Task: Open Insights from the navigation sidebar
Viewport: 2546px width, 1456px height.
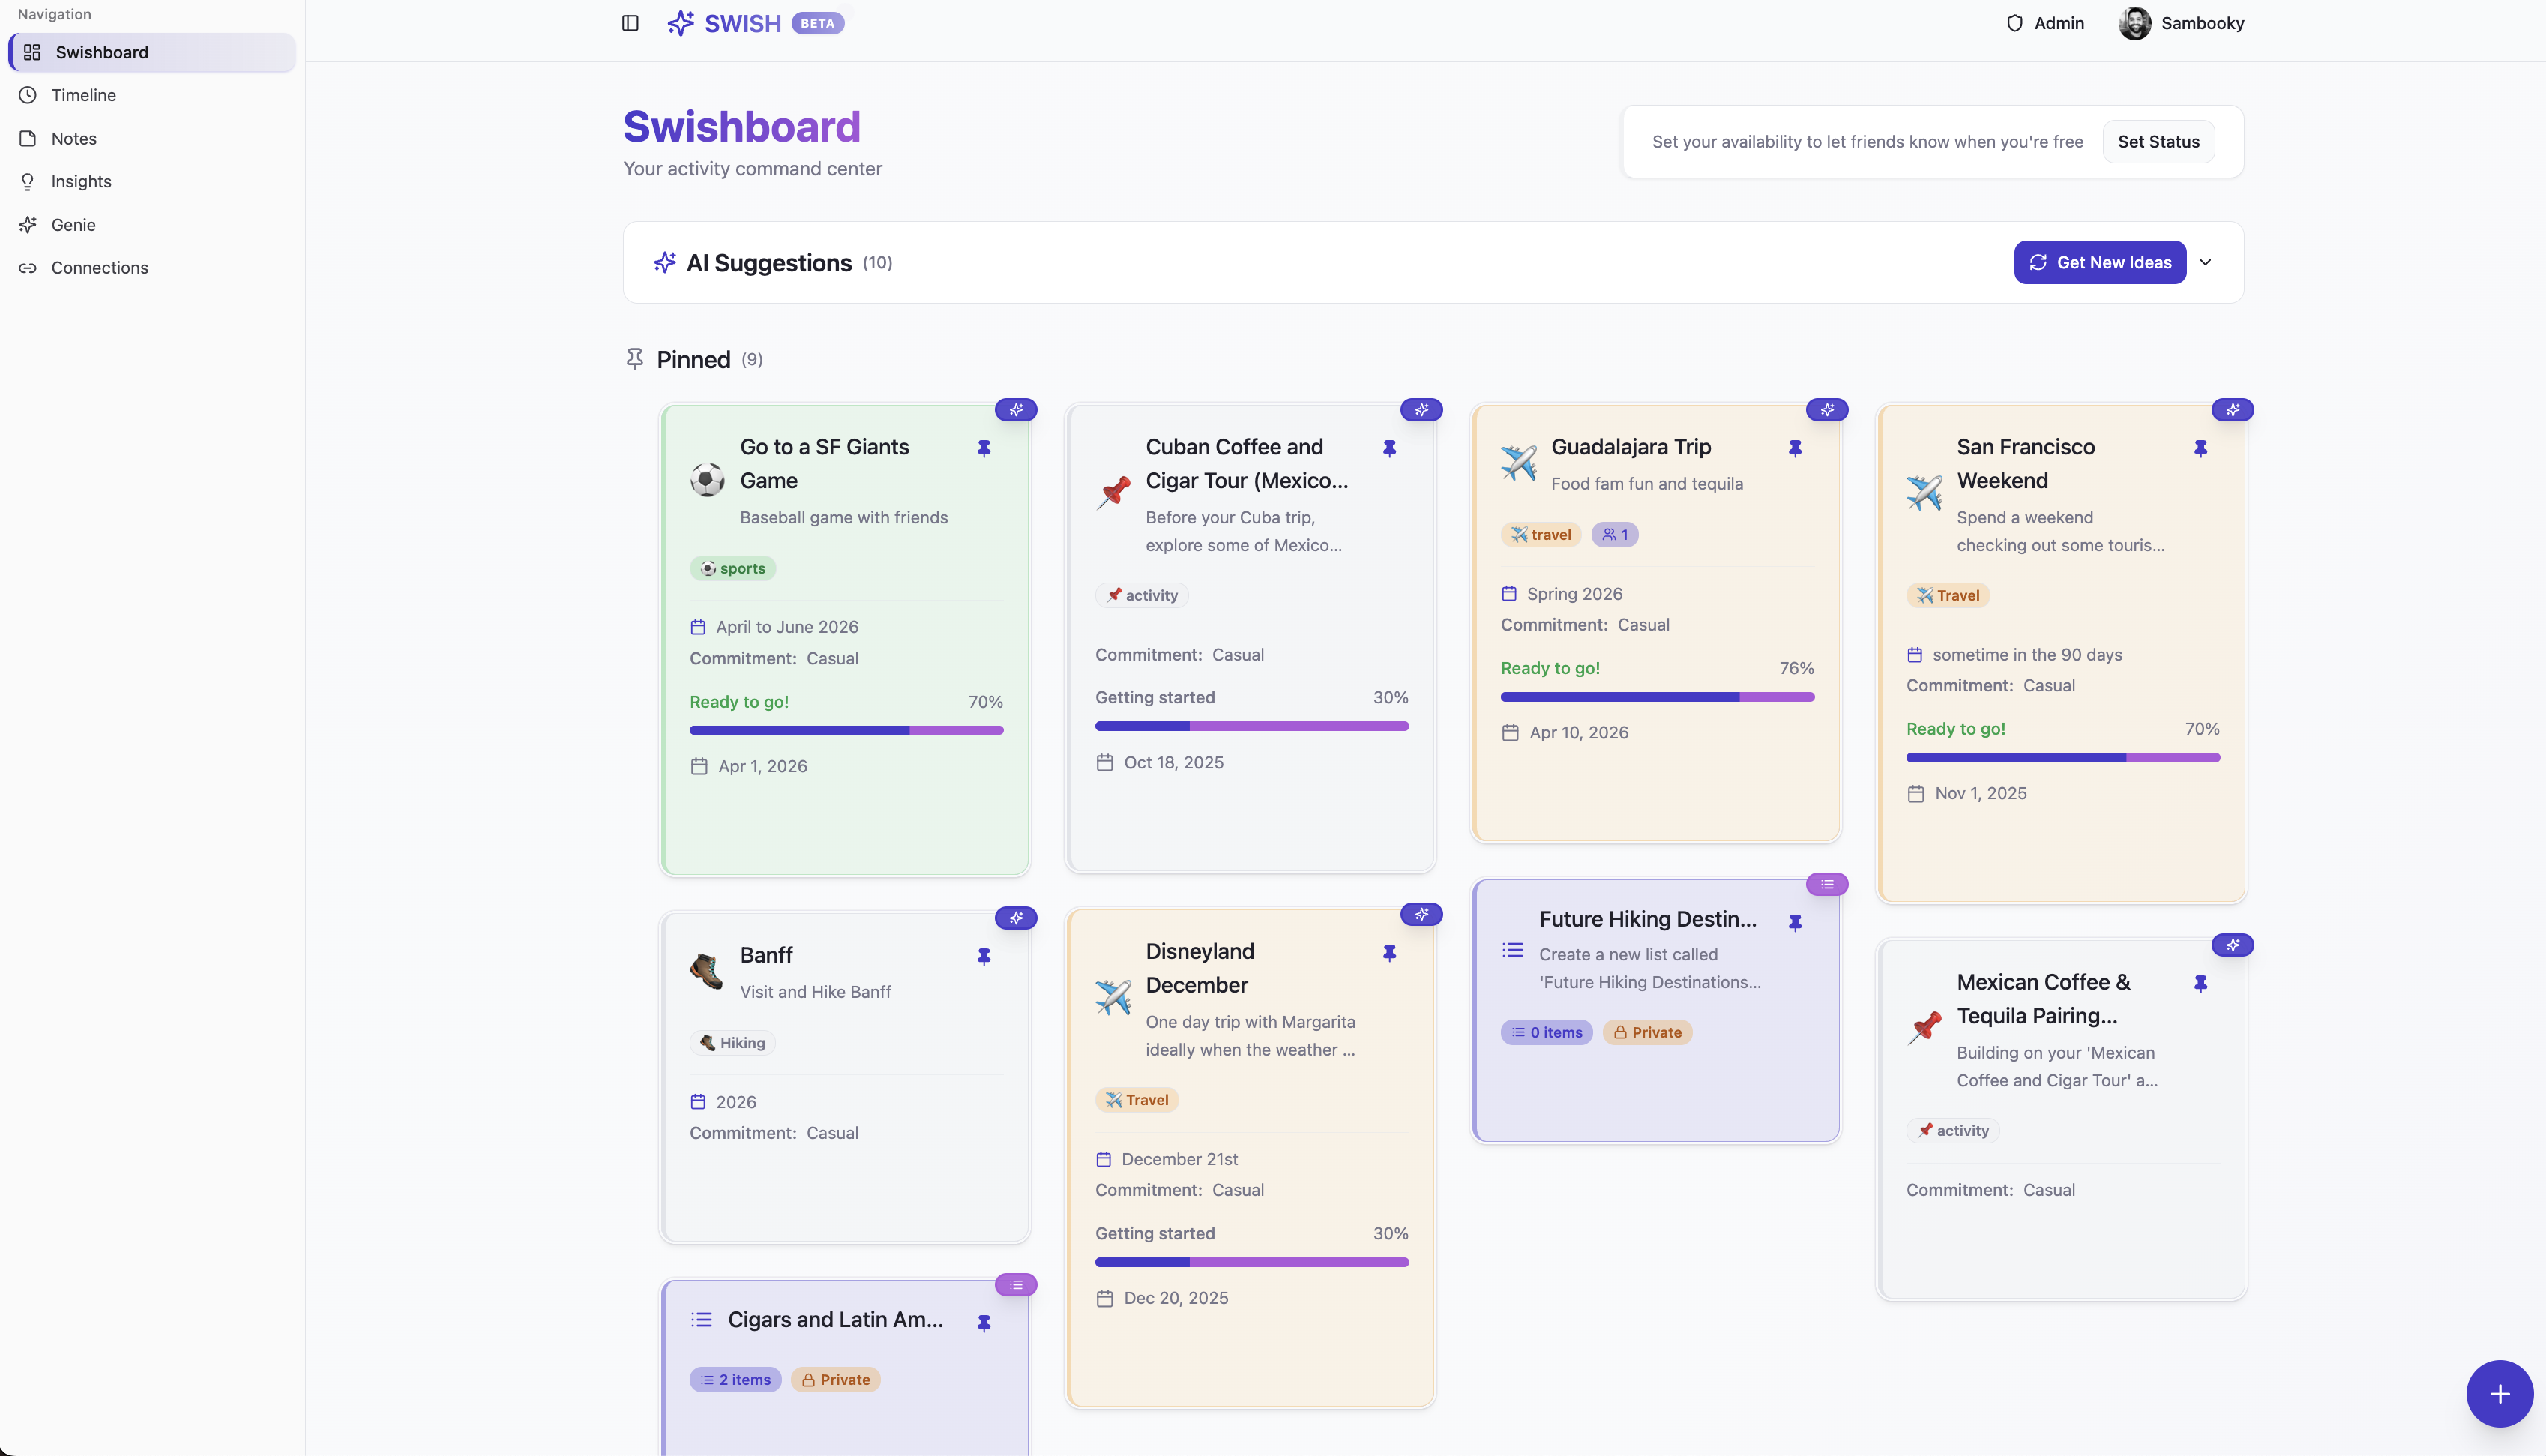Action: point(82,181)
